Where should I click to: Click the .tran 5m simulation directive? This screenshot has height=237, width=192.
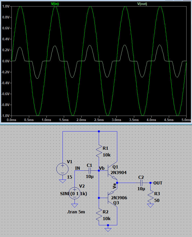(76, 212)
